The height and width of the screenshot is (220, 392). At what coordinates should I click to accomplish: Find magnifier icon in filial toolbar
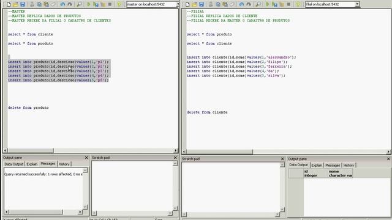pos(258,4)
